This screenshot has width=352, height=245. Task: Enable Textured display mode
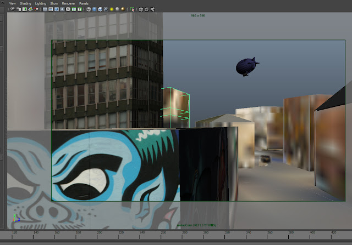(x=106, y=9)
